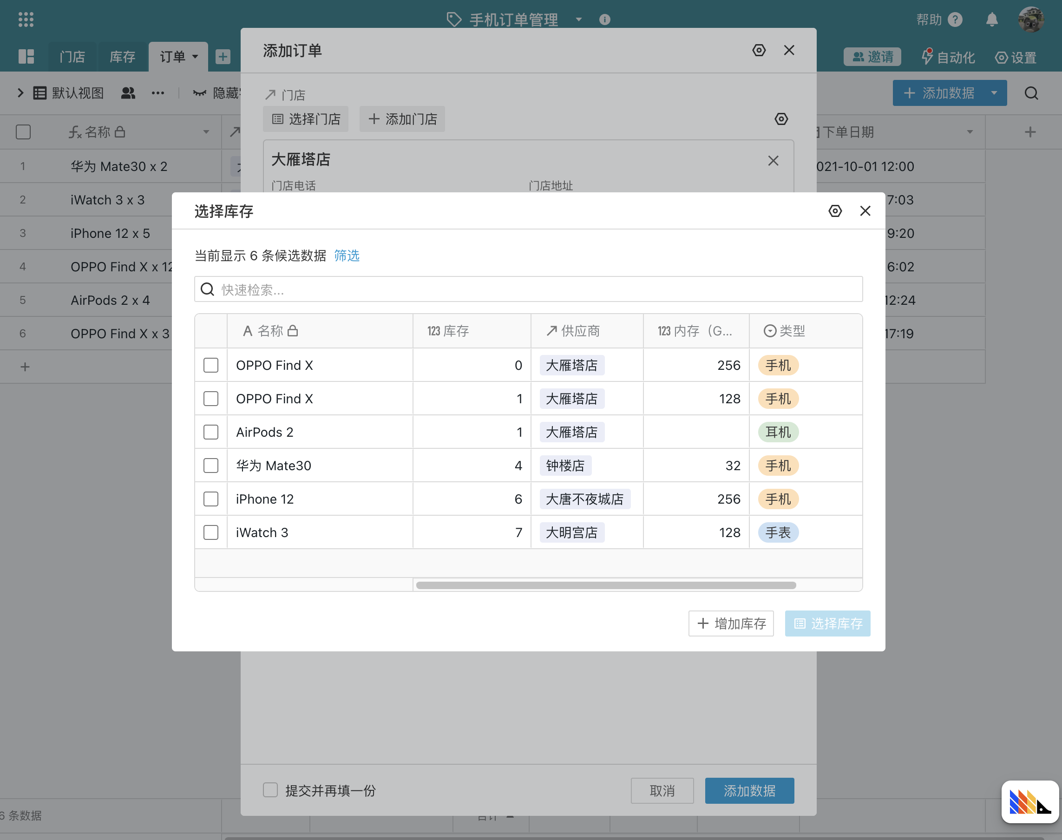Expand the 门店 store selector dropdown
Screen dimensions: 1062x840
pyautogui.click(x=306, y=118)
